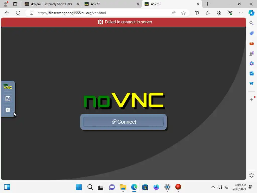
Task: Customize sidebar with plus button
Action: pyautogui.click(x=251, y=100)
